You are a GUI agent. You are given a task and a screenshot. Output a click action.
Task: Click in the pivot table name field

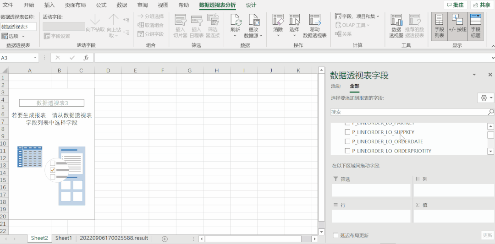[19, 27]
